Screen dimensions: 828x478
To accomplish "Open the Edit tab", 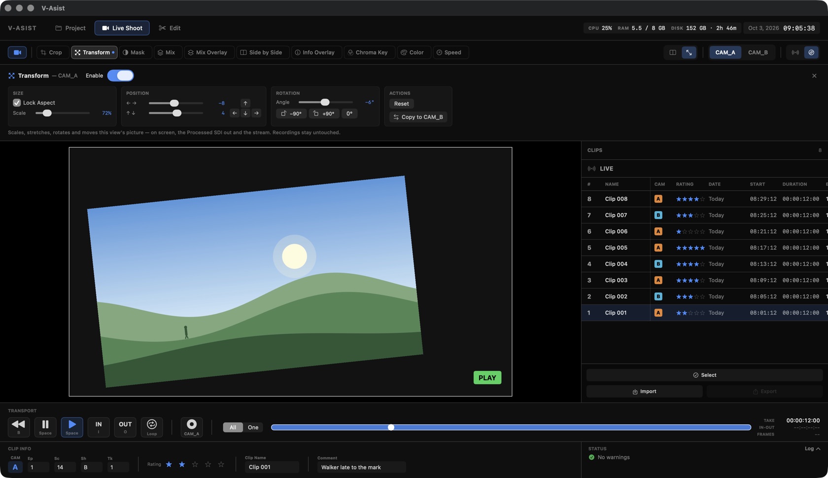I will [x=170, y=28].
